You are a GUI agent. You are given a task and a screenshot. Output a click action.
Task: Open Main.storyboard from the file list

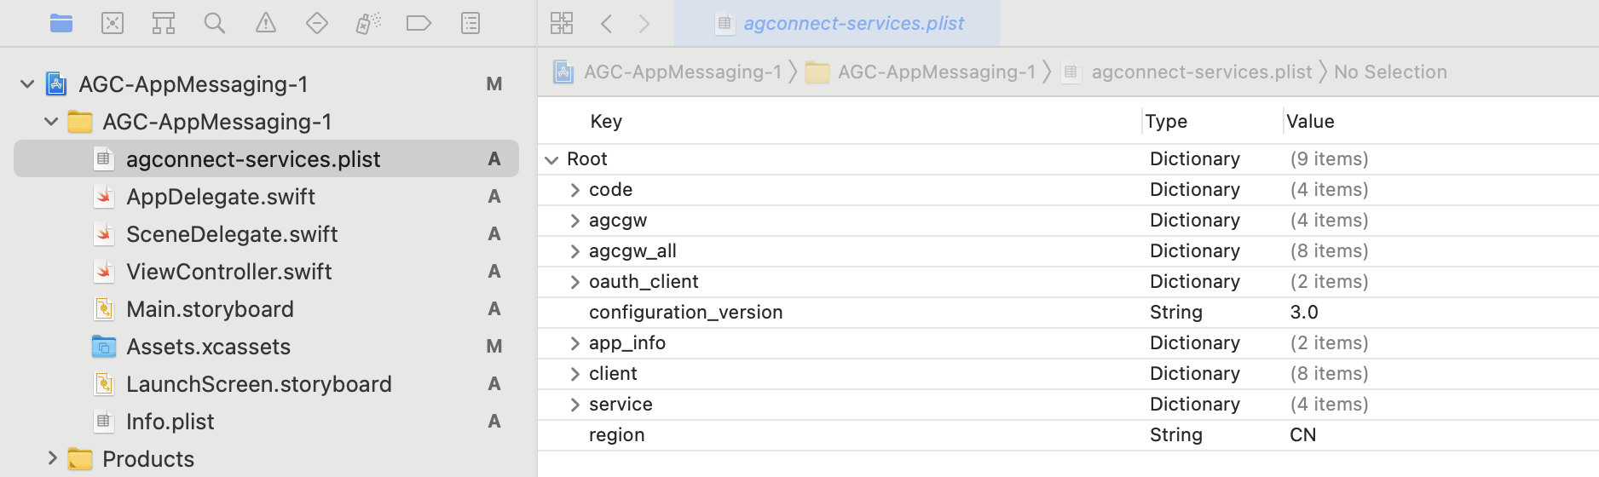coord(210,309)
